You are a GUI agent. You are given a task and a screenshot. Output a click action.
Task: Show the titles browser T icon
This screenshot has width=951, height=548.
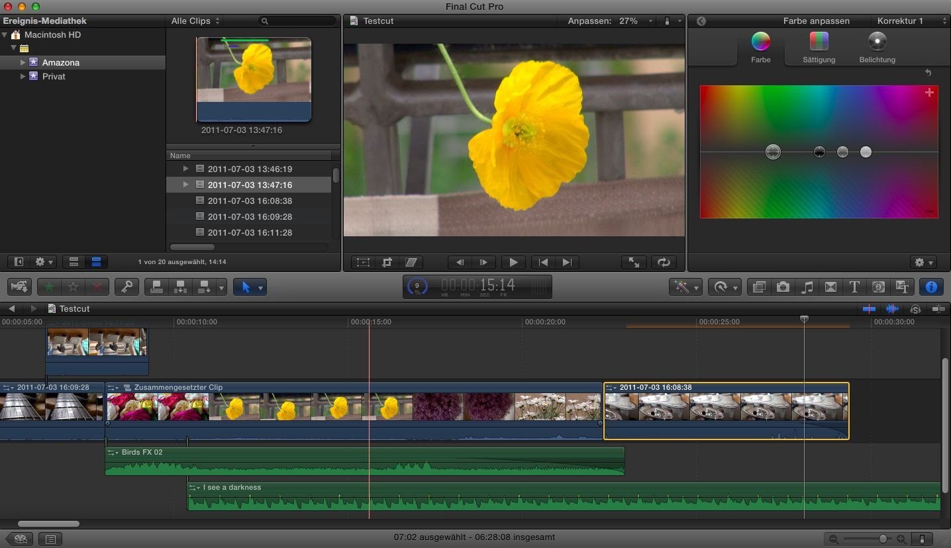point(854,287)
